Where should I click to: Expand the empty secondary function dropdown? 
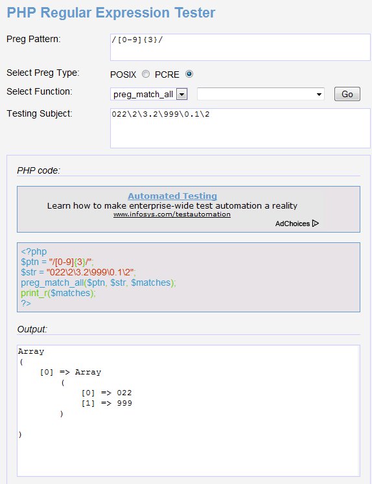point(261,94)
